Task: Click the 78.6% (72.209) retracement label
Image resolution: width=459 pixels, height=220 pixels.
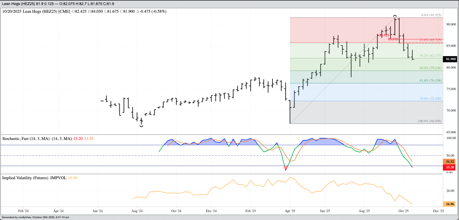Action: click(x=430, y=99)
